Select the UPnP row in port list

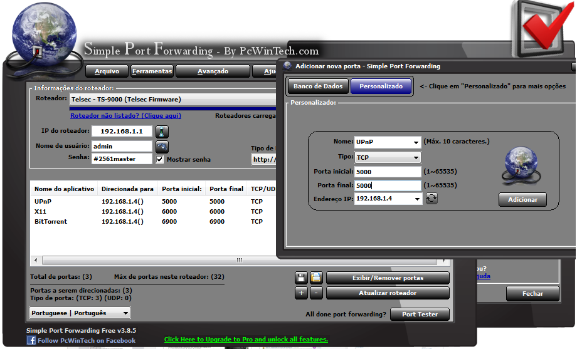[153, 202]
